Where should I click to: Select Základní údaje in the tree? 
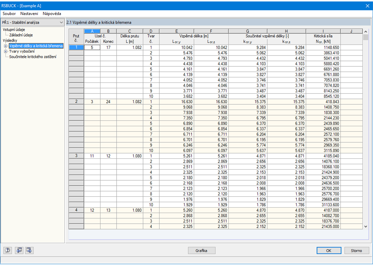pyautogui.click(x=21, y=35)
